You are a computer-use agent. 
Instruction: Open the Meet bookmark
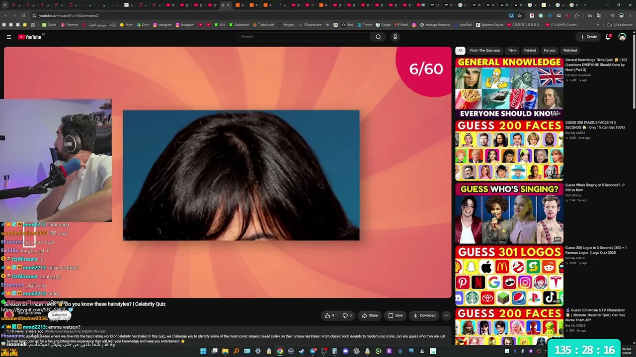pos(126,25)
